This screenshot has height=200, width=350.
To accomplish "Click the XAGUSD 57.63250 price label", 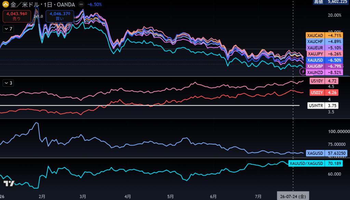I will tap(327, 154).
